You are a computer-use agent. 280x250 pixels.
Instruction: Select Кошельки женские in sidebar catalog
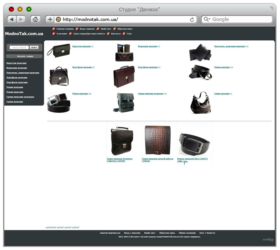[17, 68]
